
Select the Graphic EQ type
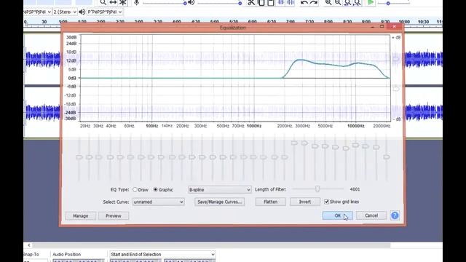pos(155,189)
